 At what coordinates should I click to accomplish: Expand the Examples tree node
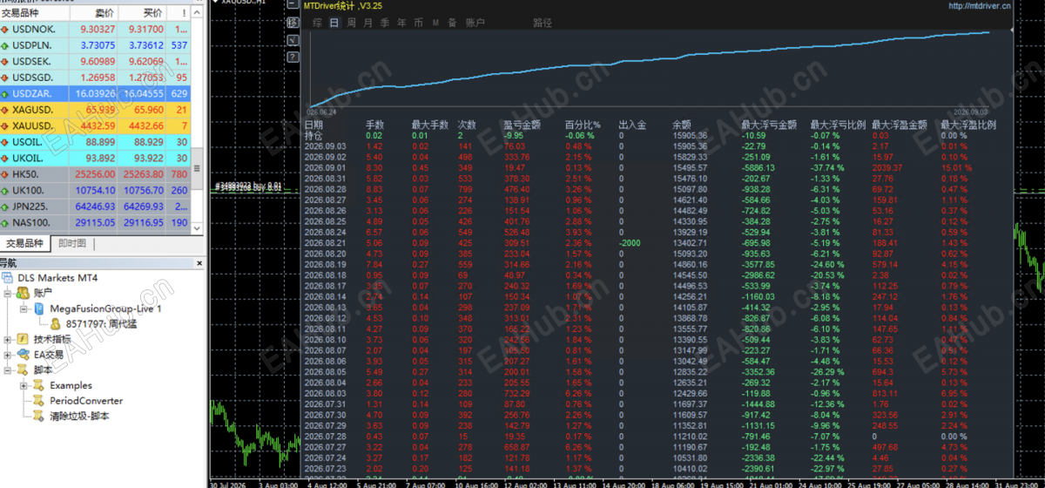coord(24,386)
